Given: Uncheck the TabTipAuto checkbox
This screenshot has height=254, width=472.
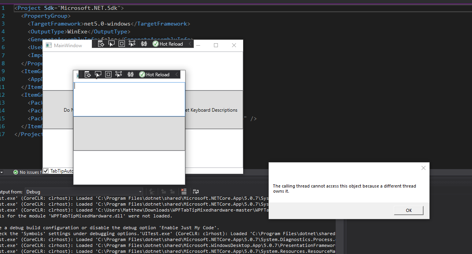Looking at the screenshot, I should pyautogui.click(x=46, y=170).
